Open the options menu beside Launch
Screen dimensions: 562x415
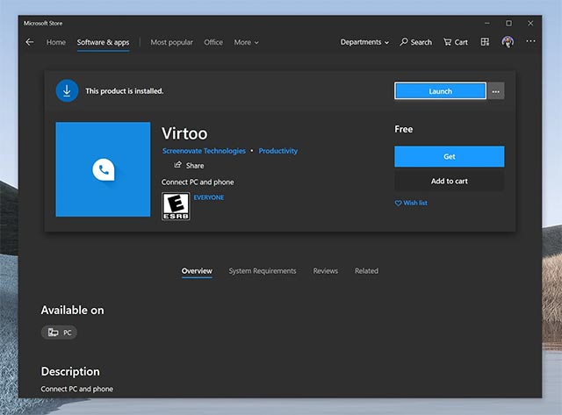point(496,91)
